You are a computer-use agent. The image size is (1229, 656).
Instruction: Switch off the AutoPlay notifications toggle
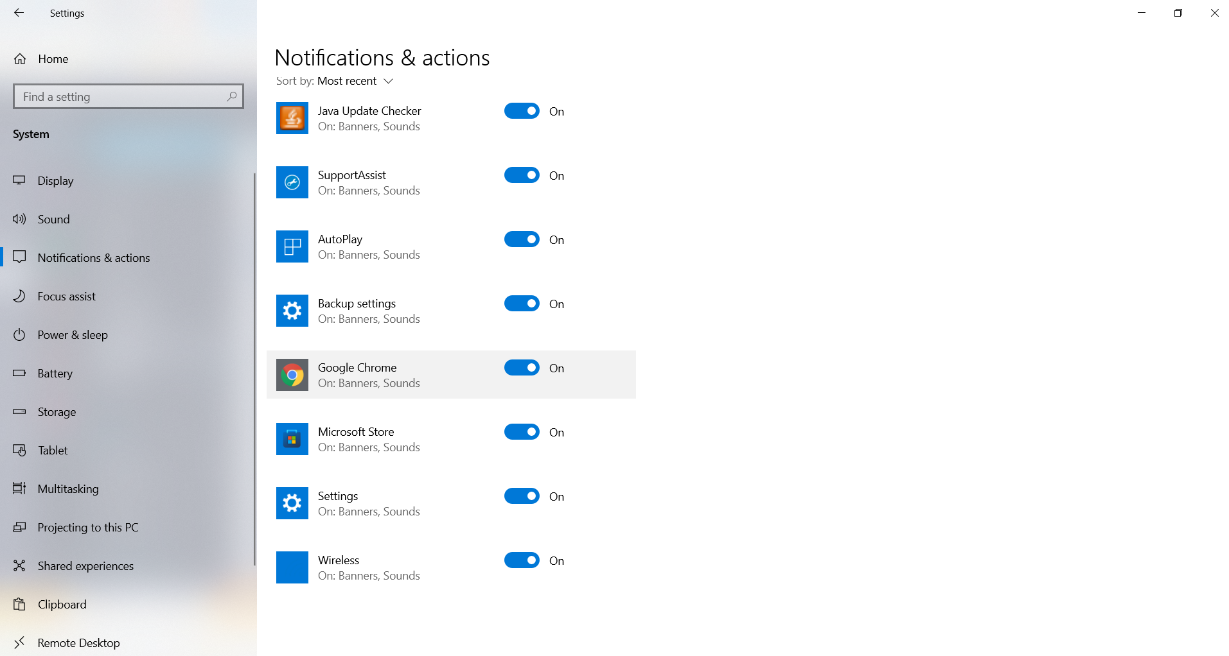(522, 239)
